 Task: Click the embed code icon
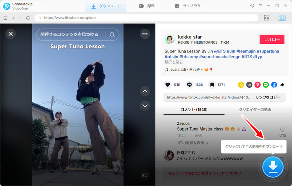coord(249,85)
